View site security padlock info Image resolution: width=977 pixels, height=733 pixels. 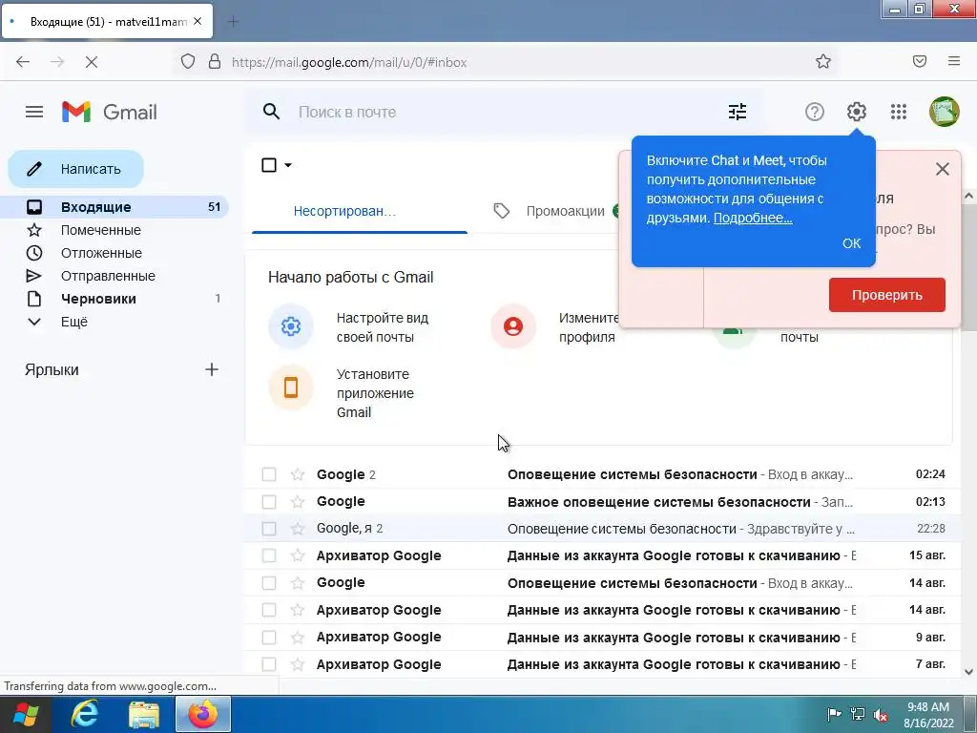coord(215,62)
